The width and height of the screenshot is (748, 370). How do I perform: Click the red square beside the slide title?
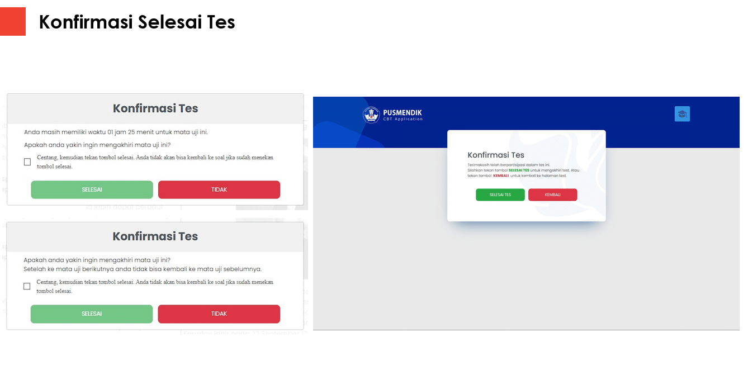[13, 22]
